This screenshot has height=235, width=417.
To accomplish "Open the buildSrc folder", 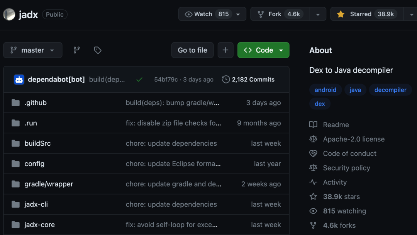I will coord(37,143).
